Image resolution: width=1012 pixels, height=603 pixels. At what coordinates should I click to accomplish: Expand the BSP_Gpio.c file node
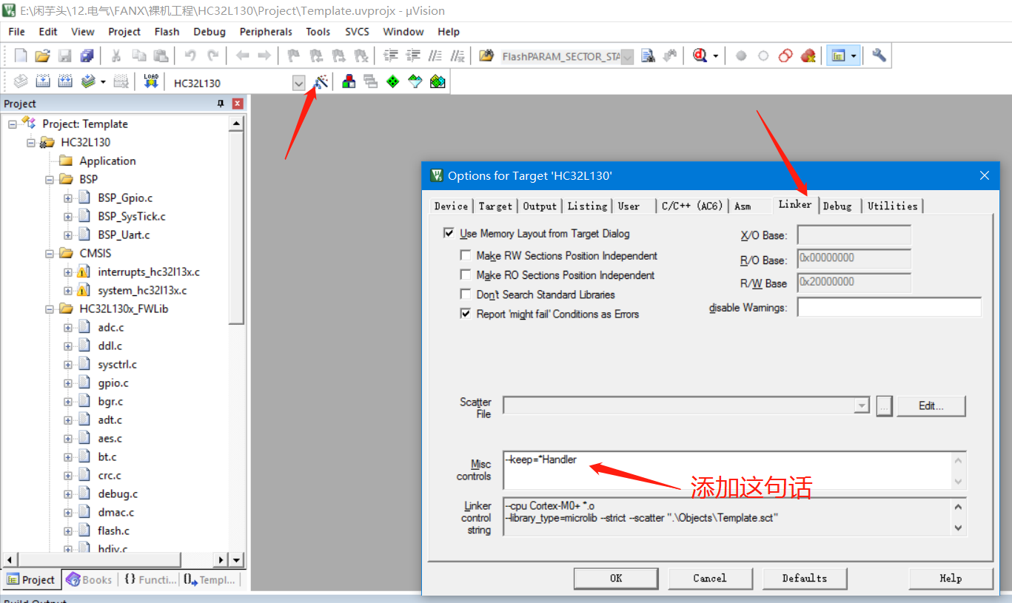pos(68,198)
